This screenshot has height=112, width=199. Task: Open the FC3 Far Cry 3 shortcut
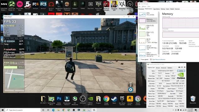pyautogui.click(x=43, y=5)
